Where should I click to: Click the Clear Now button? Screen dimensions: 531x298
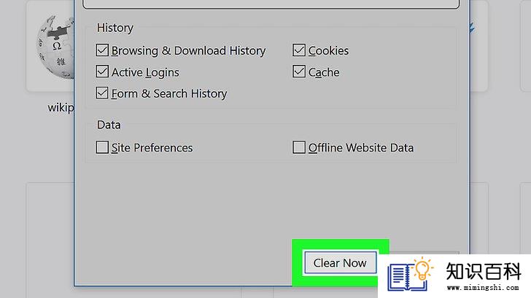(341, 262)
